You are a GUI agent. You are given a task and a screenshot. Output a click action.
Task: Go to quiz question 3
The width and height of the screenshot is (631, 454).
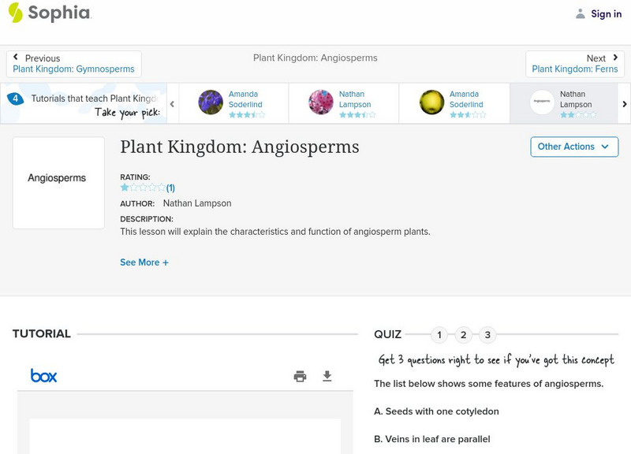(x=487, y=335)
